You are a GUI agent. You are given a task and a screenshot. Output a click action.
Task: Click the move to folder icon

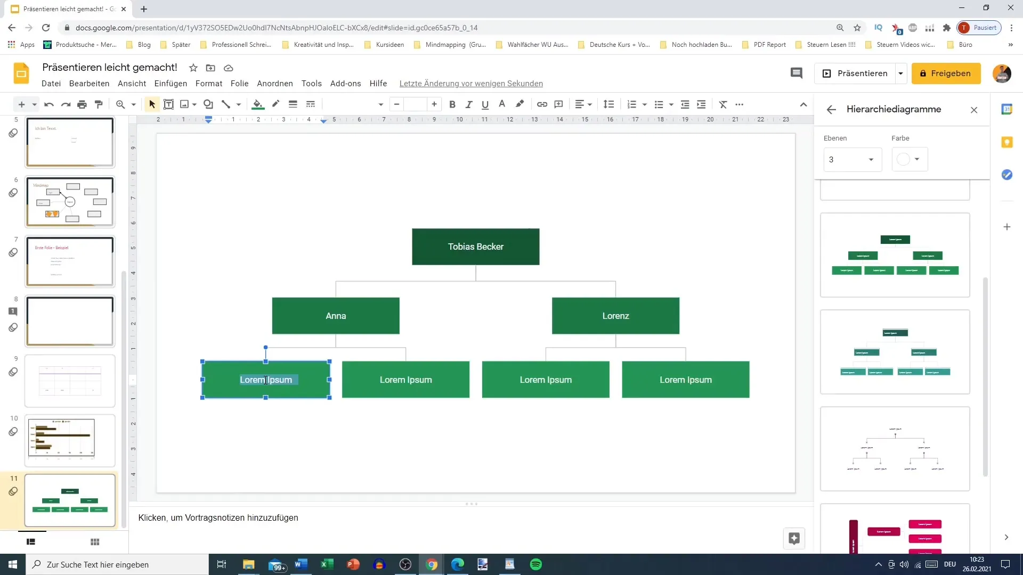tap(210, 68)
